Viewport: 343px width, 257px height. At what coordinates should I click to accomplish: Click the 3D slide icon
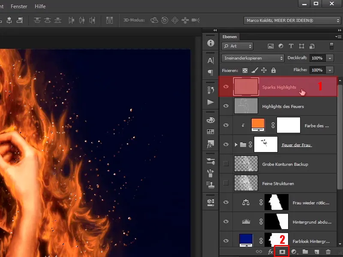(185, 20)
